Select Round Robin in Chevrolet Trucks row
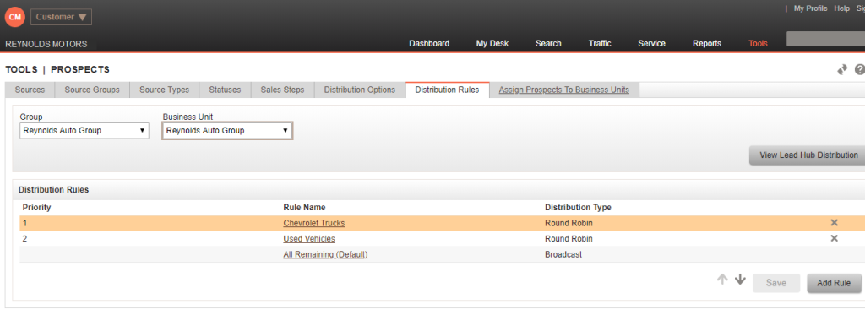 569,223
